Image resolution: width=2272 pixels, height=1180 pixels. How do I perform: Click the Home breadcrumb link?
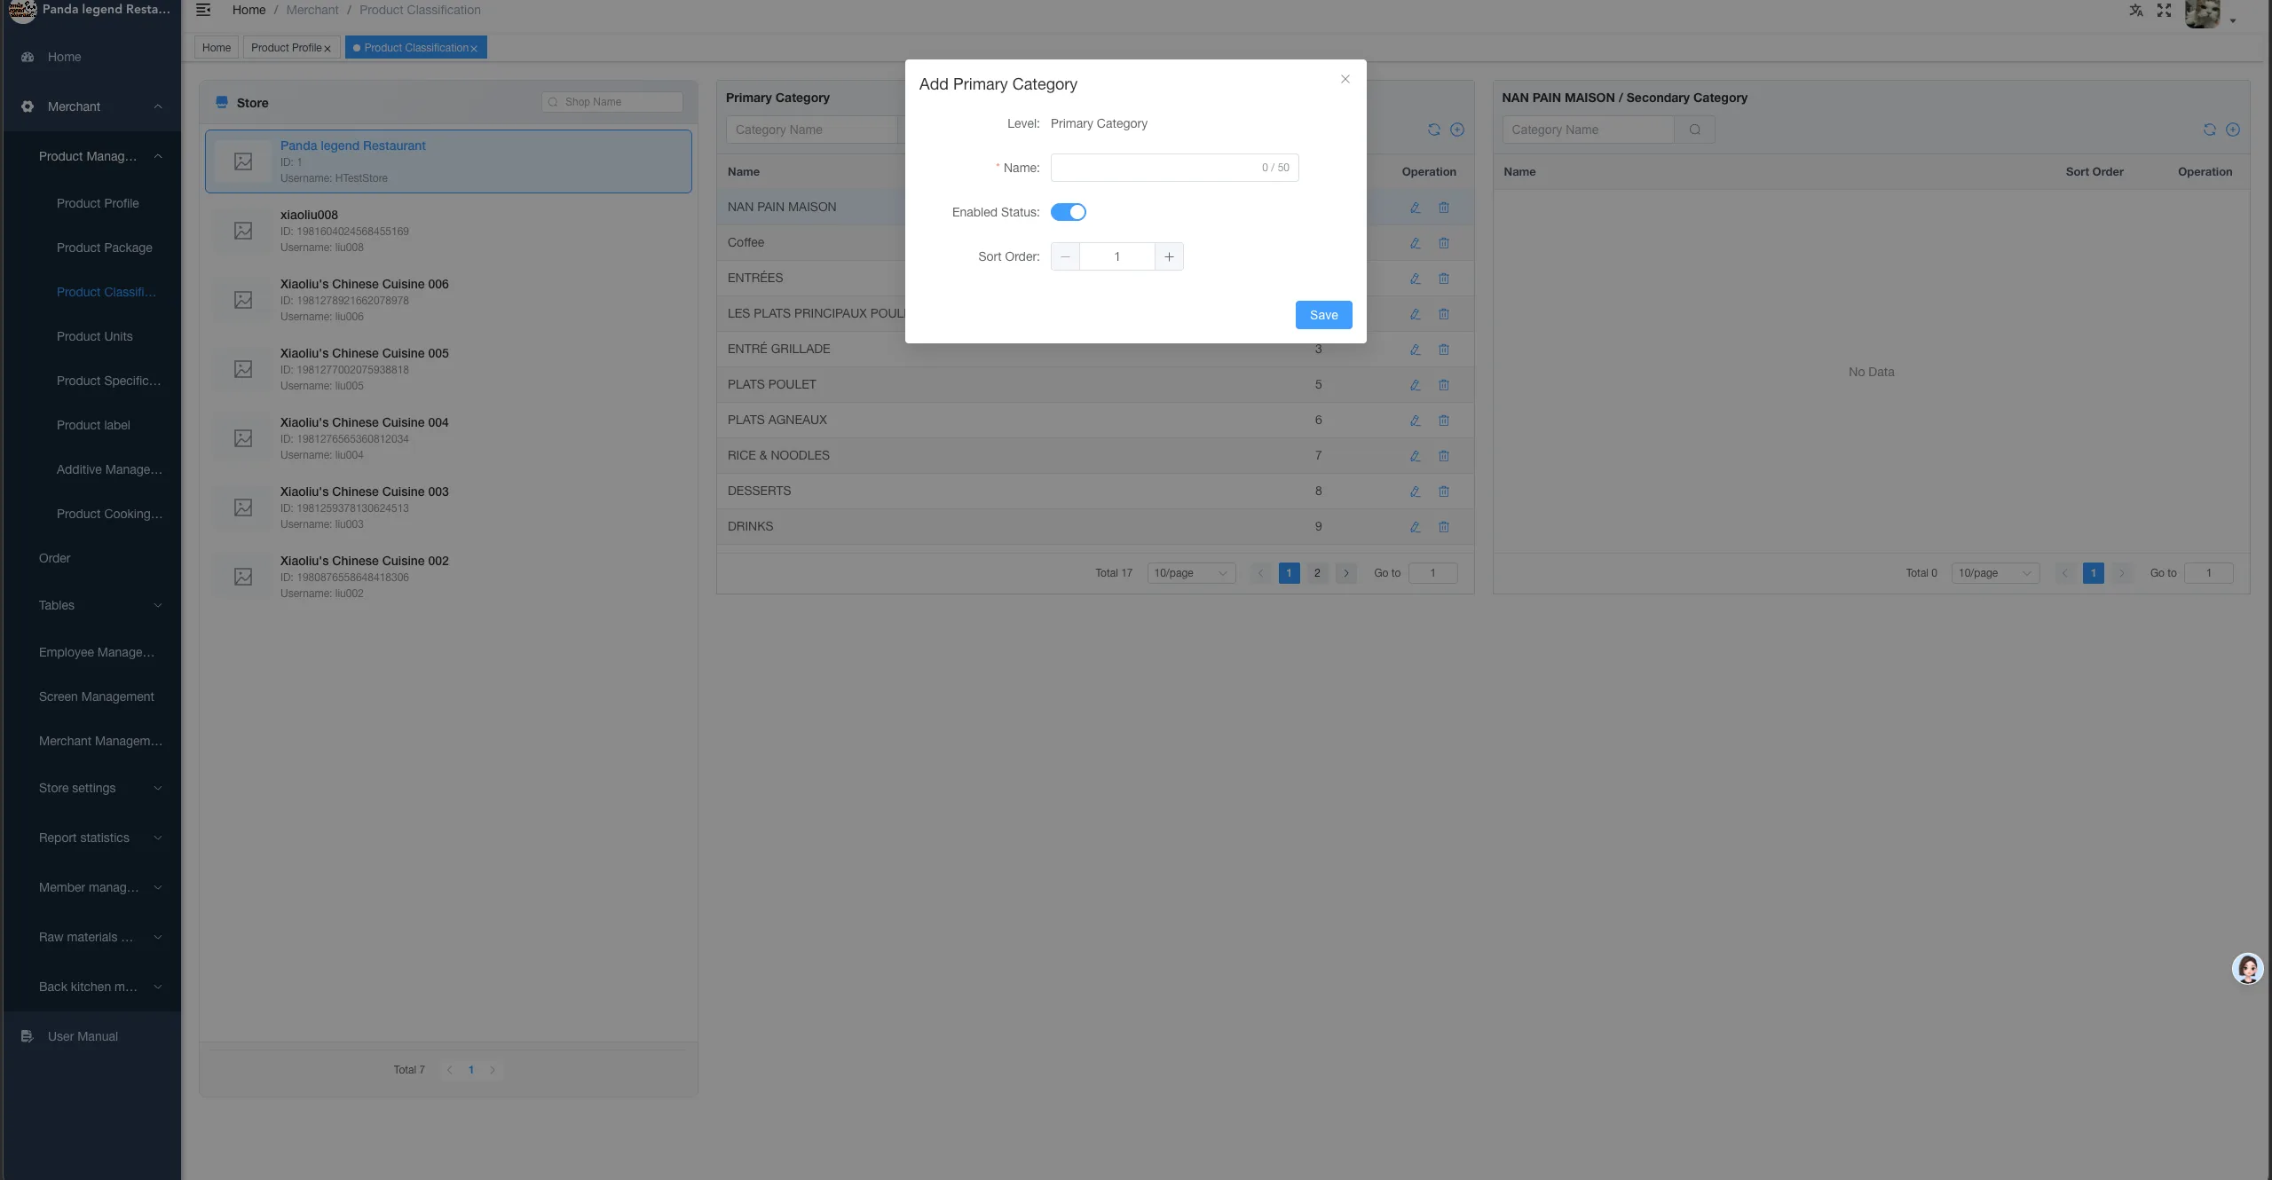click(248, 10)
